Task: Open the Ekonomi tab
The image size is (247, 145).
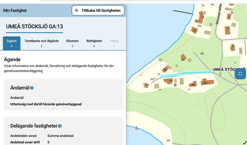Action: coord(72,43)
